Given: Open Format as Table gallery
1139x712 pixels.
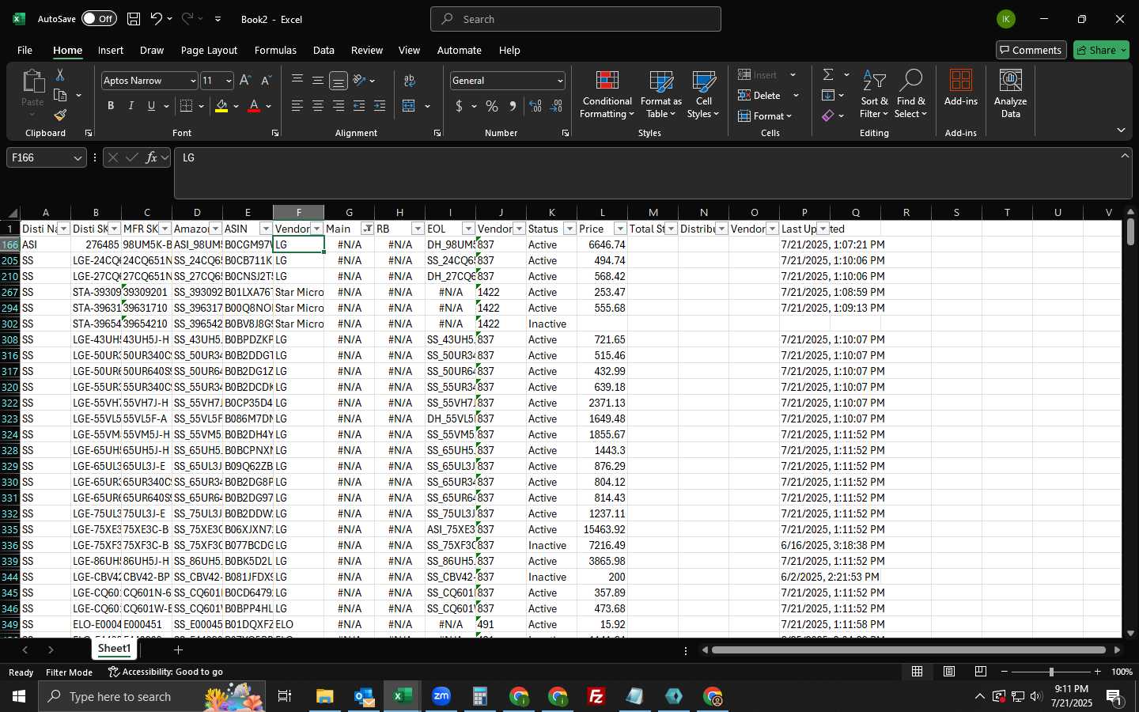Looking at the screenshot, I should [661, 95].
